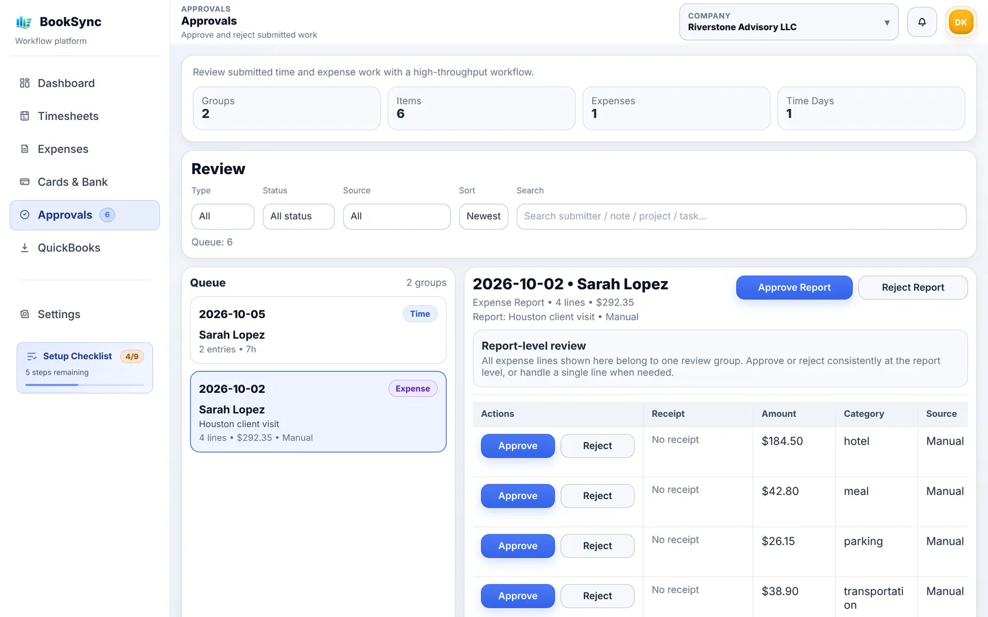Open the Sort dropdown showing Newest
988x617 pixels.
point(484,217)
